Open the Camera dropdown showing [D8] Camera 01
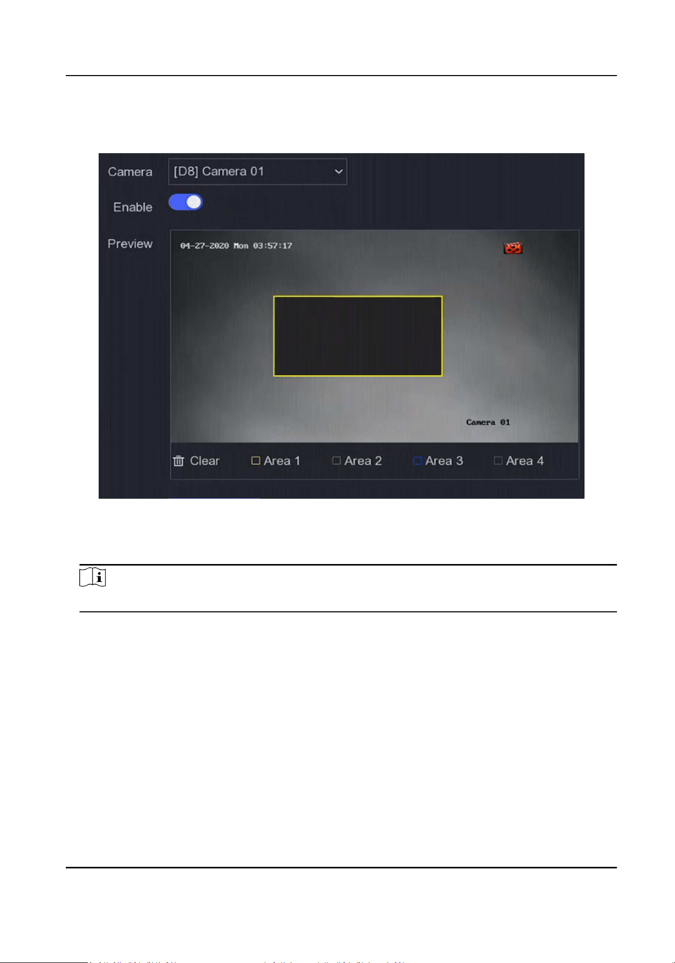Viewport: 675px width, 963px height. pos(258,171)
